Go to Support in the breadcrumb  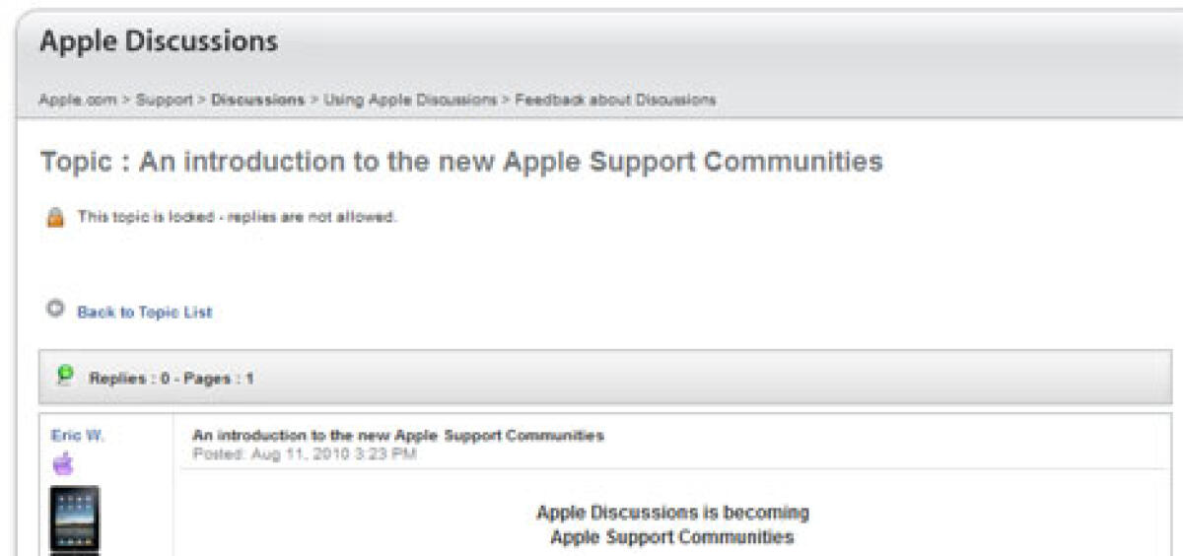coord(164,100)
